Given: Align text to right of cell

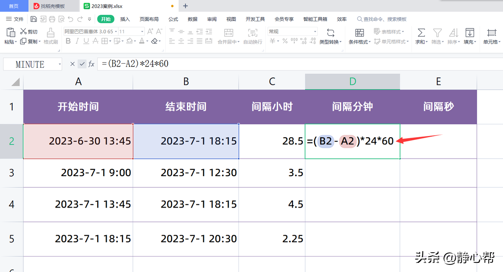Looking at the screenshot, I should [x=191, y=41].
